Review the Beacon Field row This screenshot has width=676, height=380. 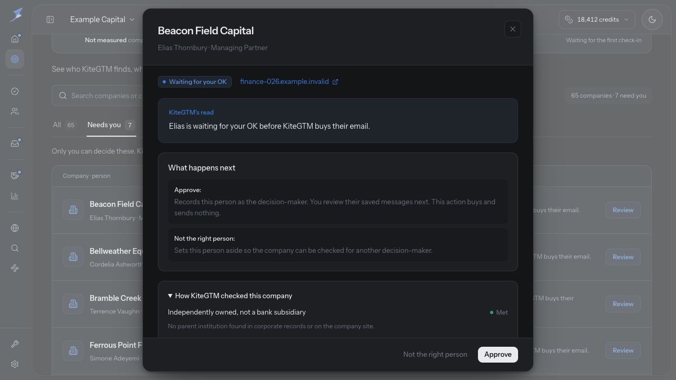pos(623,210)
